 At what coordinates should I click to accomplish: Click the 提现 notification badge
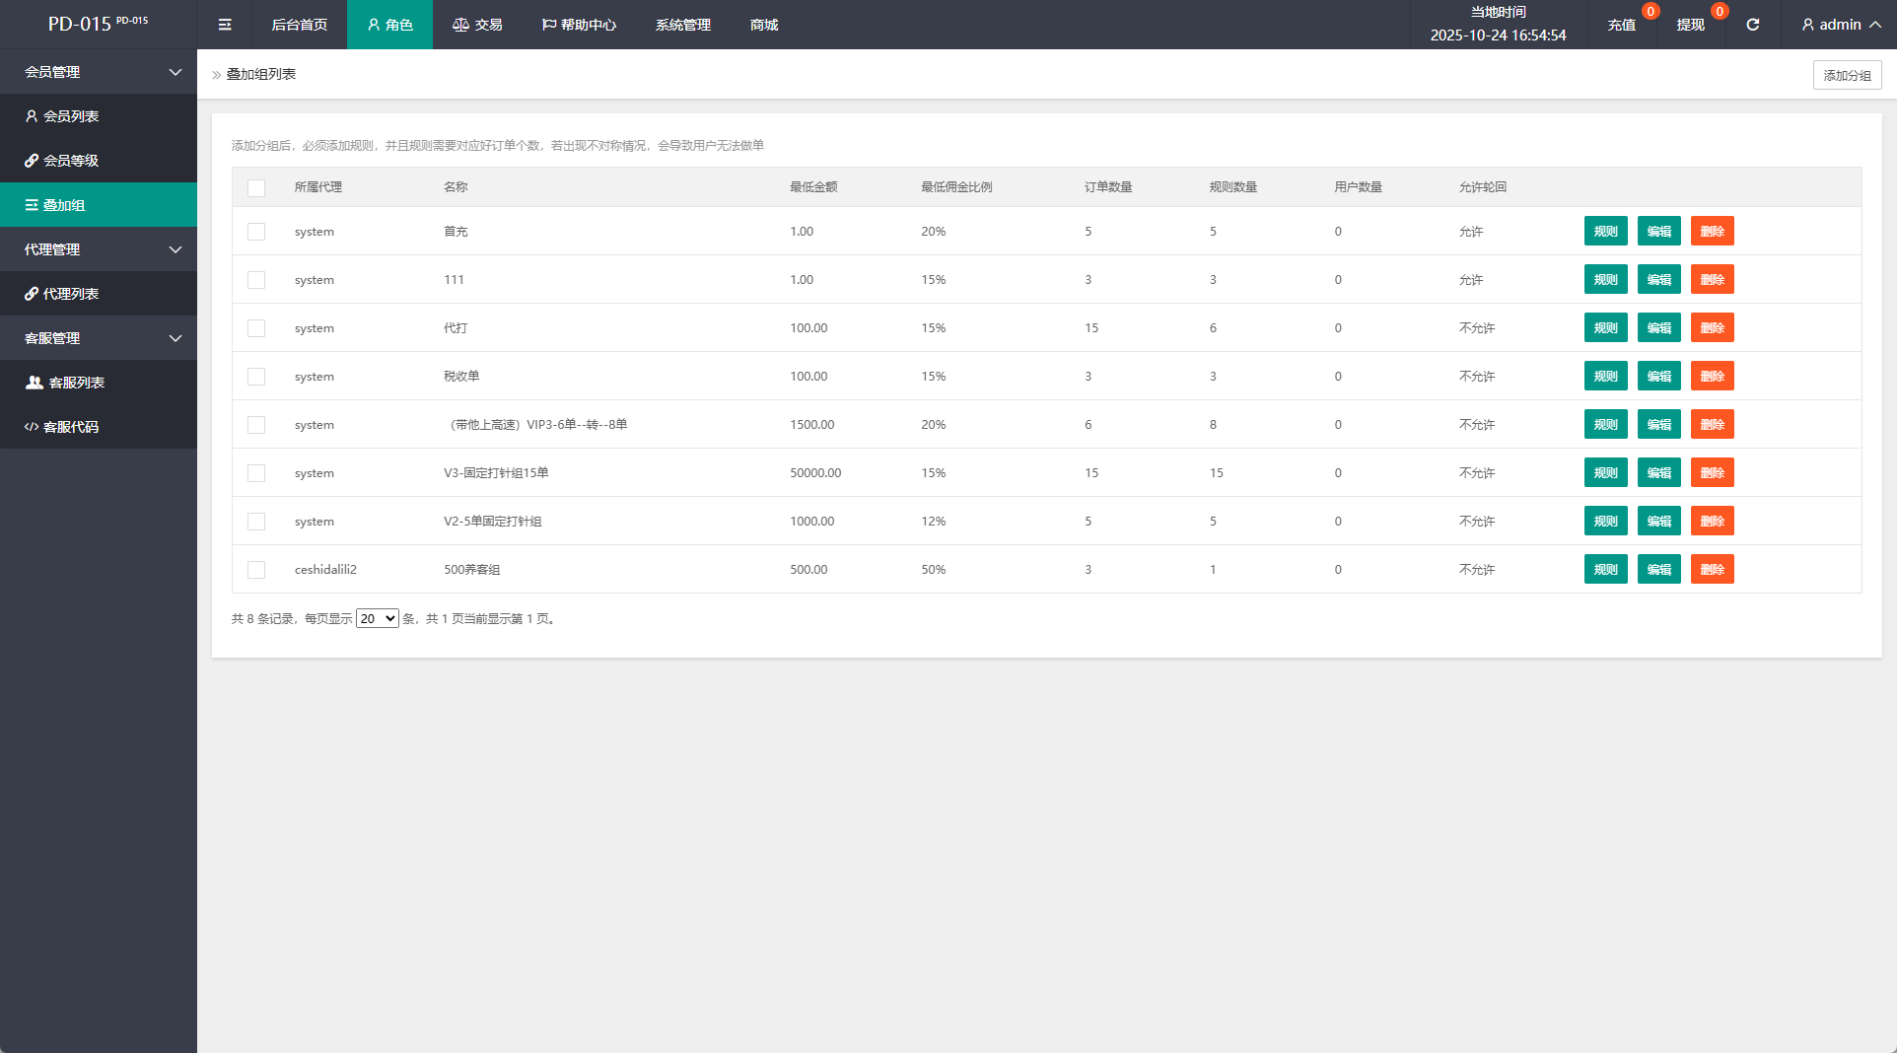click(x=1719, y=12)
